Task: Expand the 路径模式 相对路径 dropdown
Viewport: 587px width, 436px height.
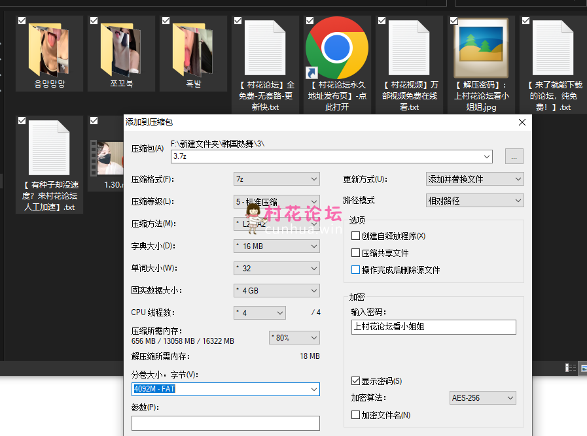Action: 474,201
